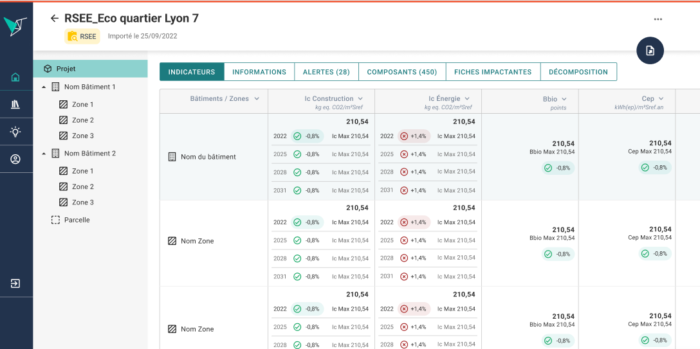Open the Fiches Impactantes tab
700x349 pixels.
493,72
